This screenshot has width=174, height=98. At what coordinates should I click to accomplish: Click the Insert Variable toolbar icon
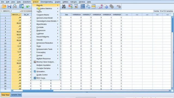pos(76,7)
